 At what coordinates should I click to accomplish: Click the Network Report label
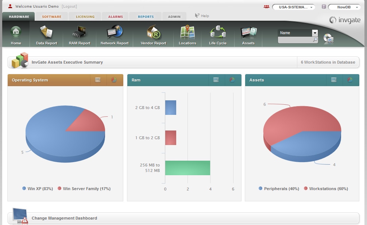(x=115, y=43)
